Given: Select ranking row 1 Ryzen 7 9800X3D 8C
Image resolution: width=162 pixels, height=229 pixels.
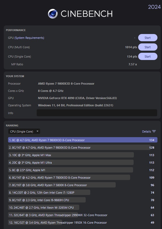Looking at the screenshot, I should 83,140.
